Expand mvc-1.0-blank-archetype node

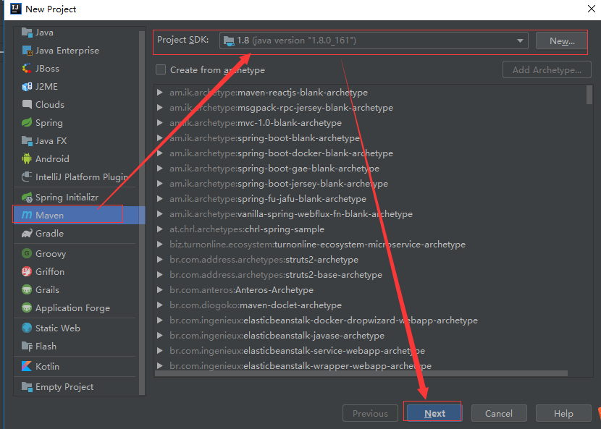click(160, 123)
